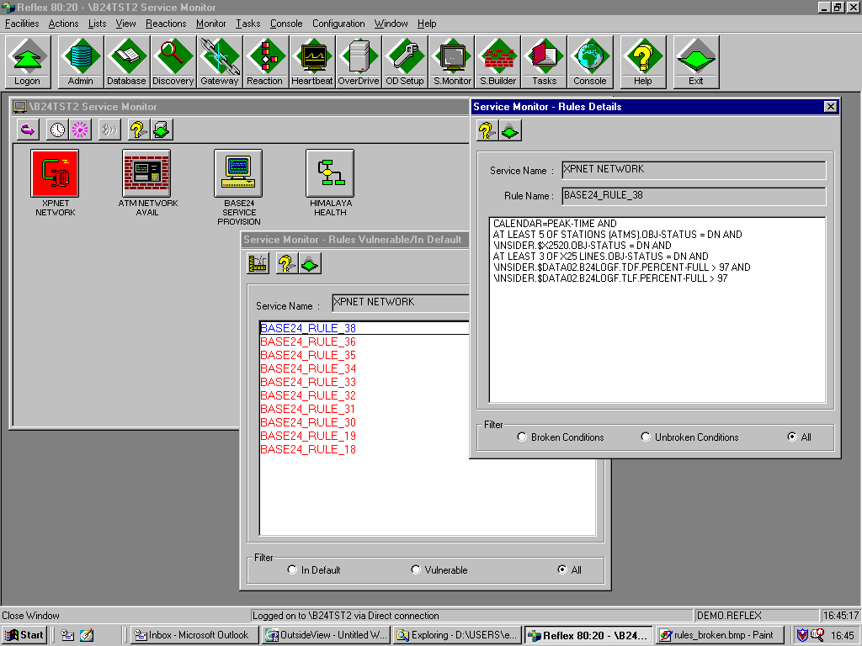
Task: Open the Reactions menu
Action: click(x=166, y=24)
